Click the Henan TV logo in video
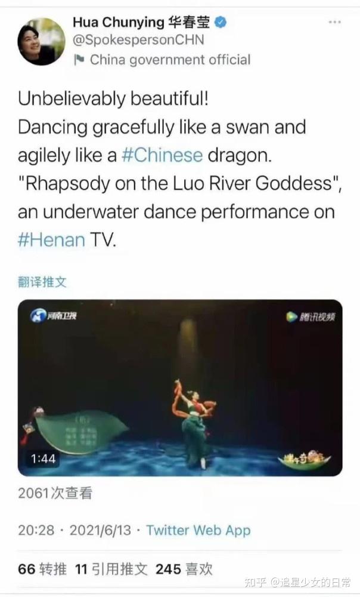 [54, 315]
